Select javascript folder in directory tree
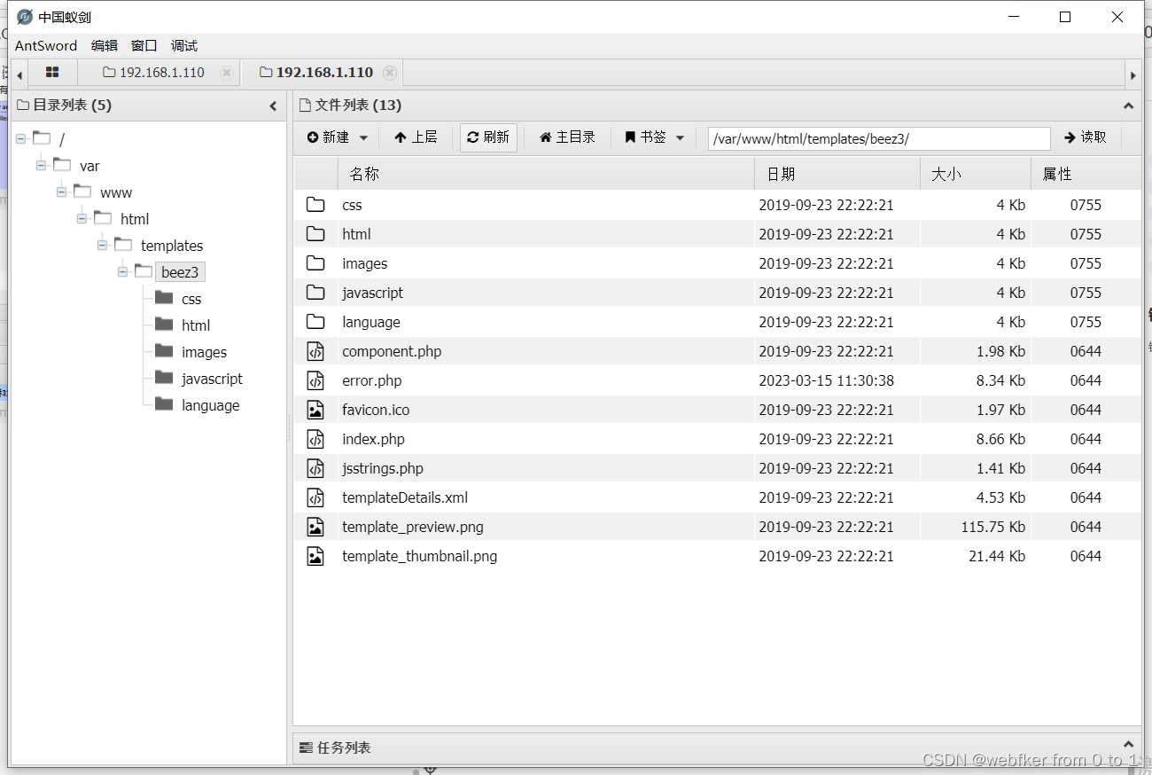The height and width of the screenshot is (775, 1152). tap(212, 379)
